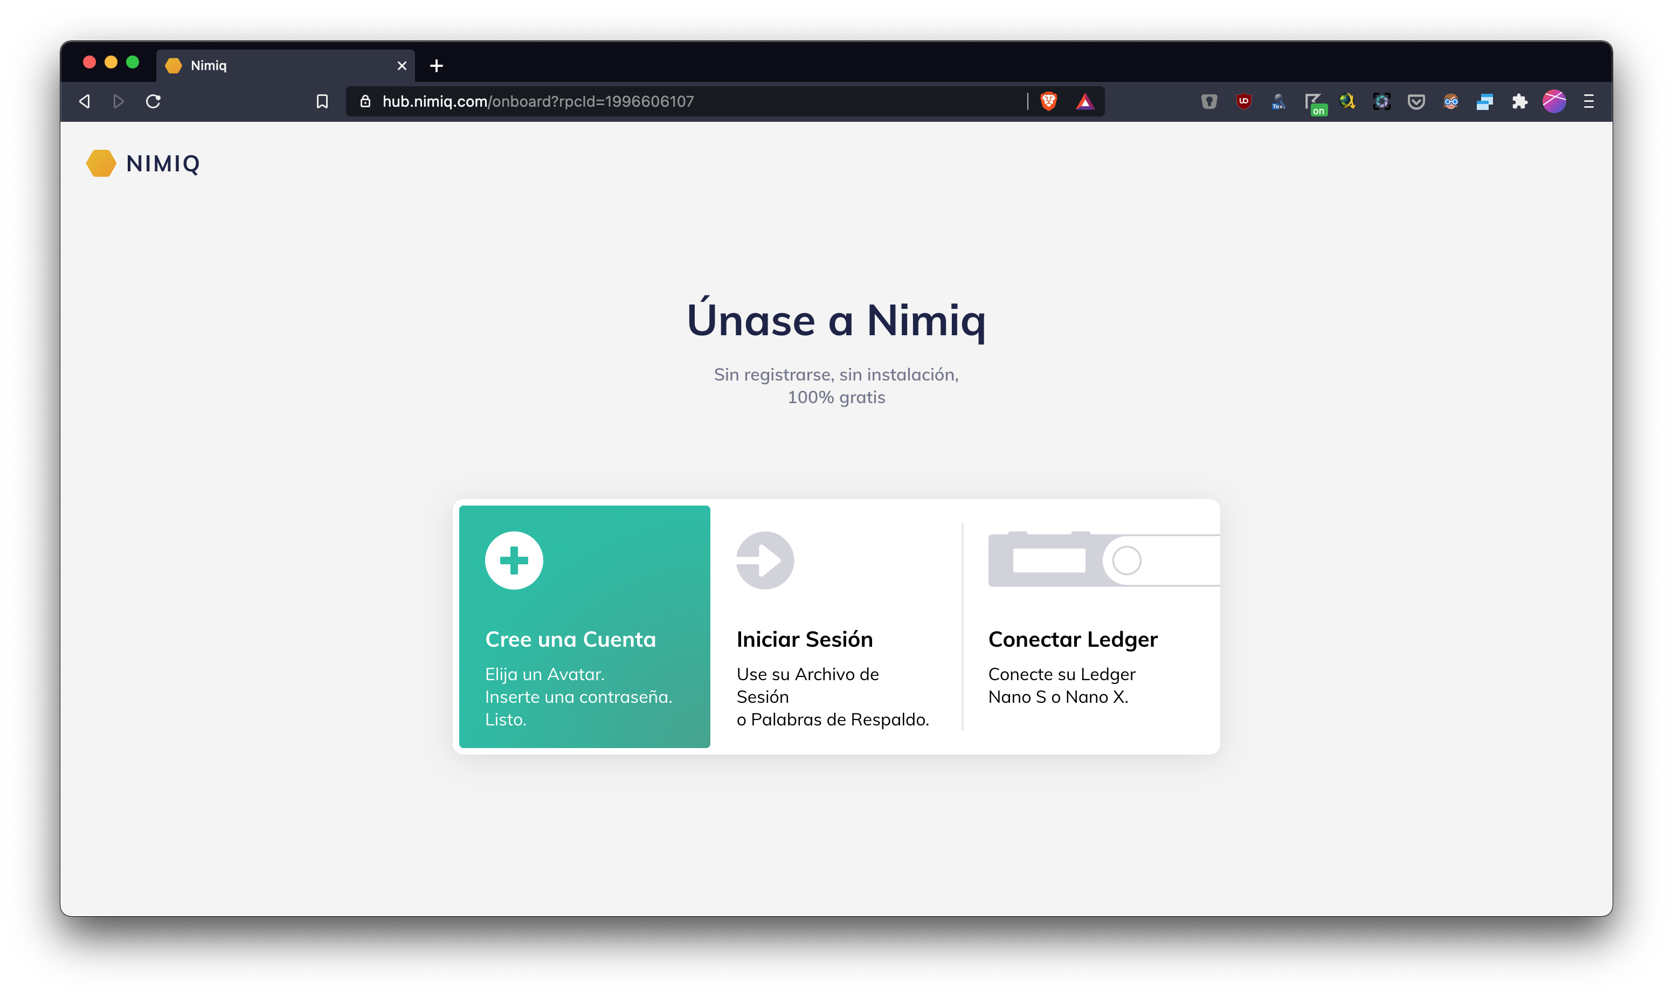Viewport: 1673px width, 996px height.
Task: Open a new browser tab
Action: pos(436,66)
